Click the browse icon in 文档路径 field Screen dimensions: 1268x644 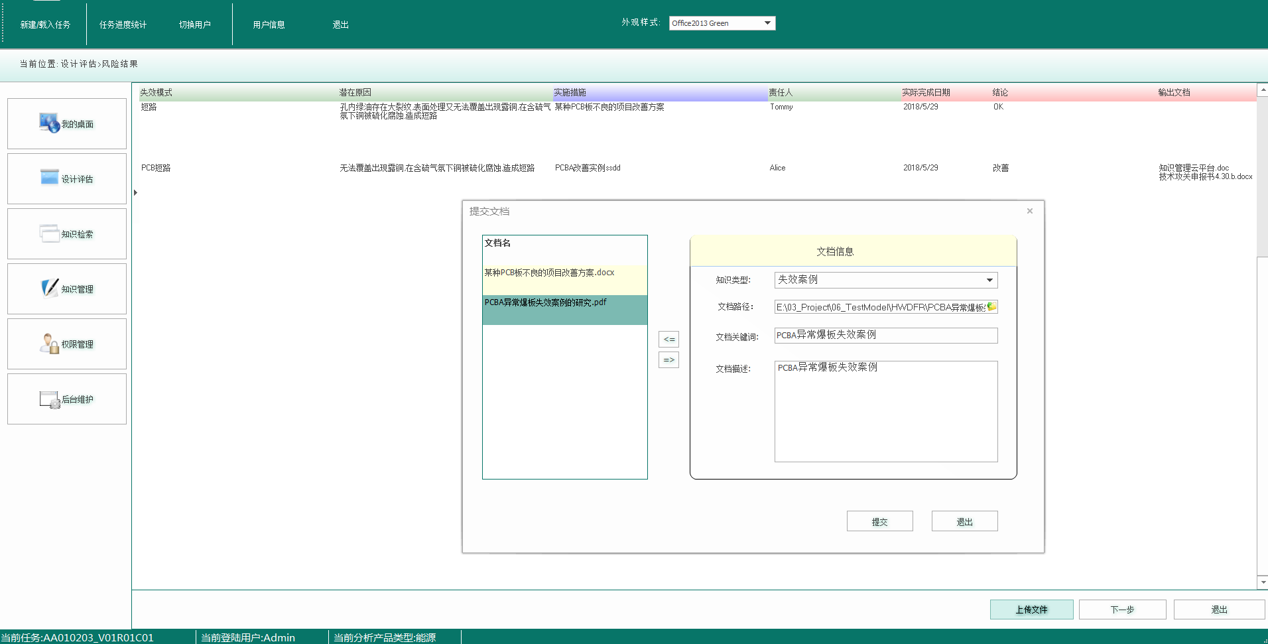coord(991,306)
